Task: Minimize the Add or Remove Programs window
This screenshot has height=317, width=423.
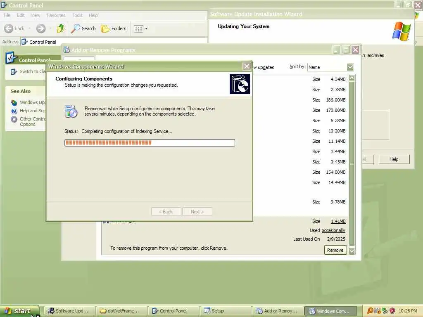Action: (x=336, y=50)
